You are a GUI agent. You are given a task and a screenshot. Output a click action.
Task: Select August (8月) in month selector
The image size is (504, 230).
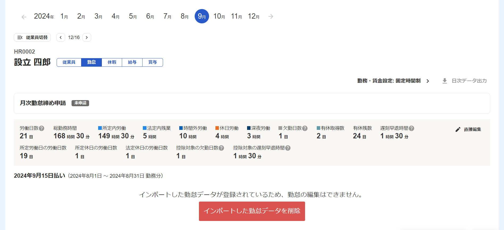185,16
